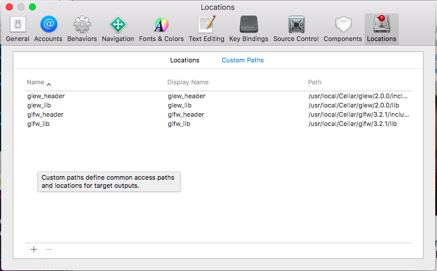The width and height of the screenshot is (437, 271).
Task: Select the Locations toolbar pane
Action: (x=381, y=29)
